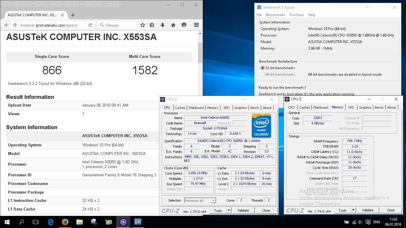Select 64-bit benchmarks radio button
406x228 pixels.
click(x=262, y=75)
